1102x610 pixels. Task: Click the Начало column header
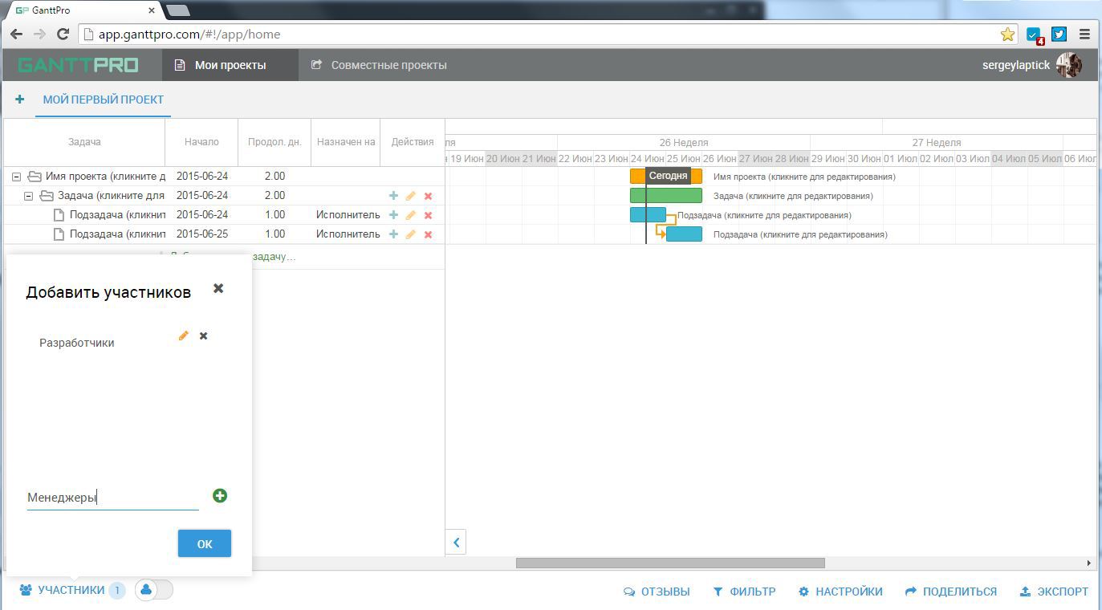[x=201, y=142]
